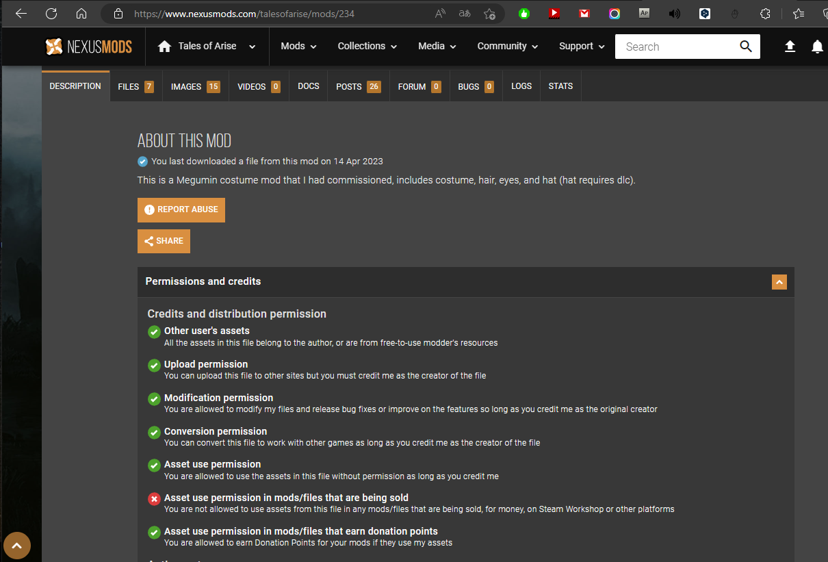Open the speaker volume extension
The height and width of the screenshot is (562, 828).
click(675, 13)
